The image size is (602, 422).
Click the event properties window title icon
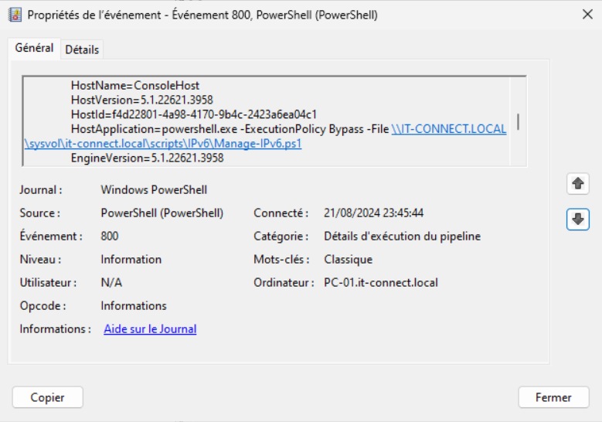click(14, 15)
